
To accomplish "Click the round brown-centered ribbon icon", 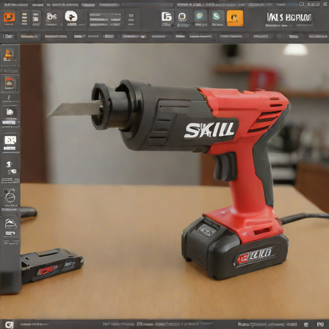I will (182, 17).
